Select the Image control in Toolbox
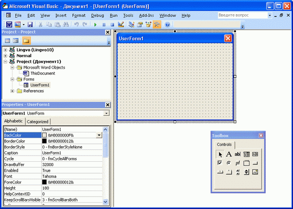The width and height of the screenshot is (293, 209). (255, 172)
